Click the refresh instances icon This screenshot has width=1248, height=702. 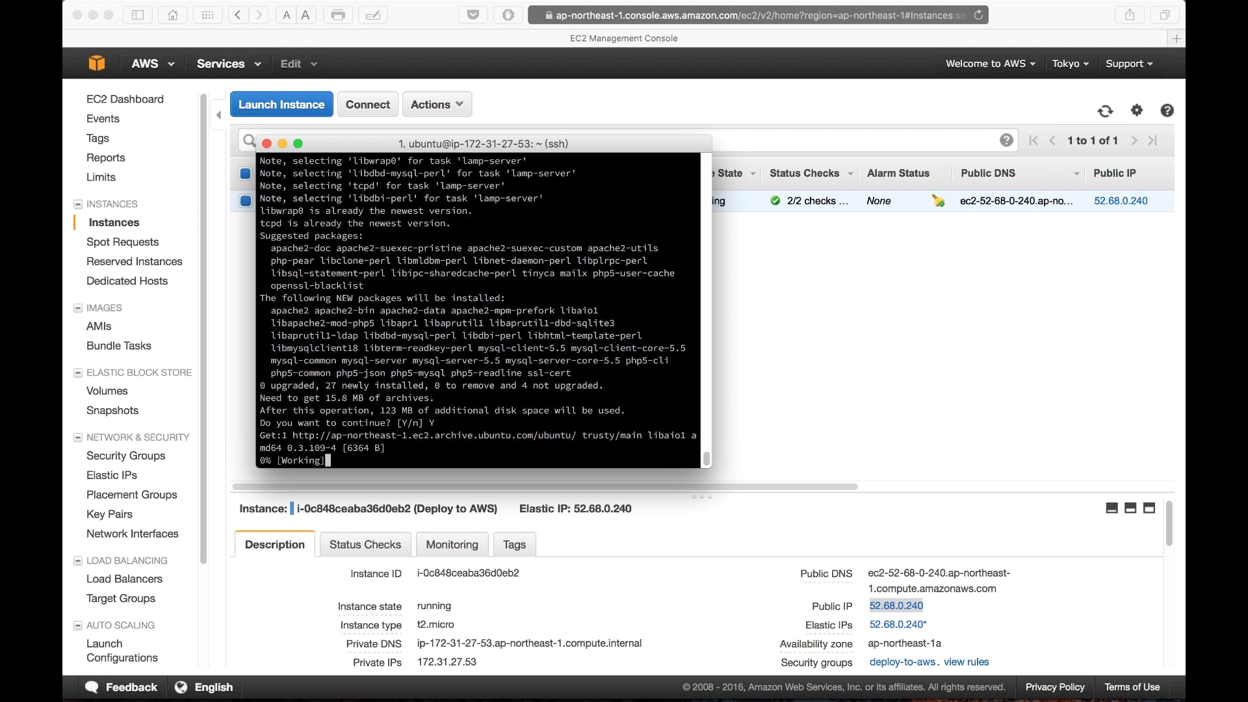[x=1105, y=111]
